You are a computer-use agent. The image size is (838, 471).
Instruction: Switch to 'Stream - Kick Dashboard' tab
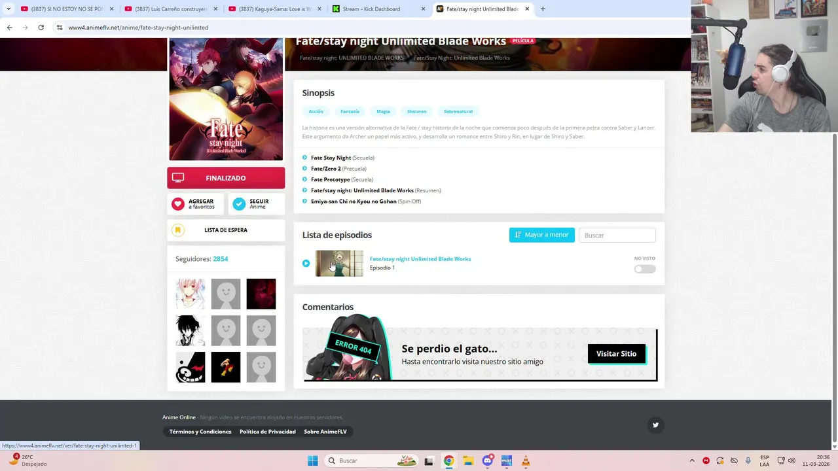(378, 9)
